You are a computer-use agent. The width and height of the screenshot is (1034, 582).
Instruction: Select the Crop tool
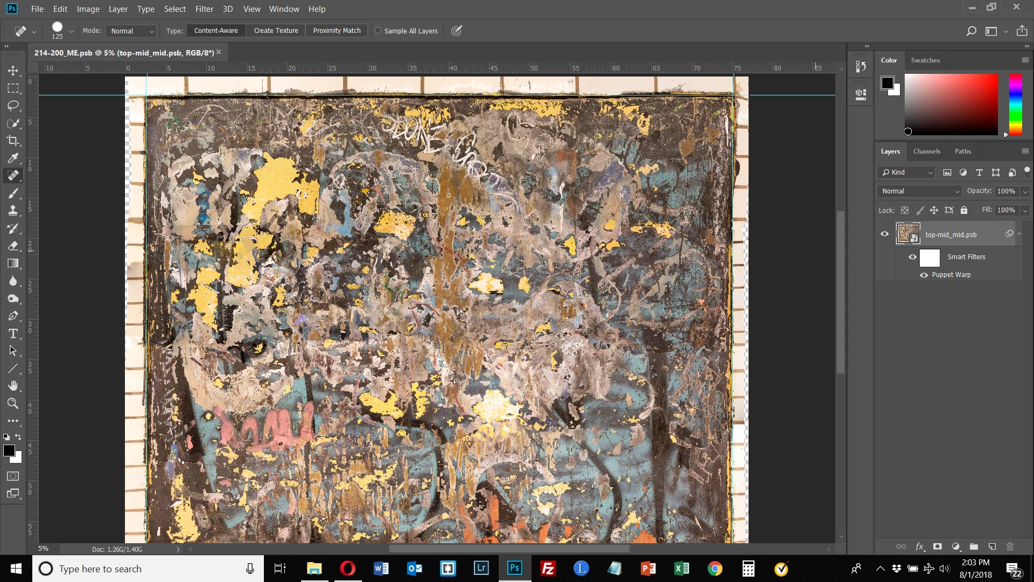pos(13,141)
